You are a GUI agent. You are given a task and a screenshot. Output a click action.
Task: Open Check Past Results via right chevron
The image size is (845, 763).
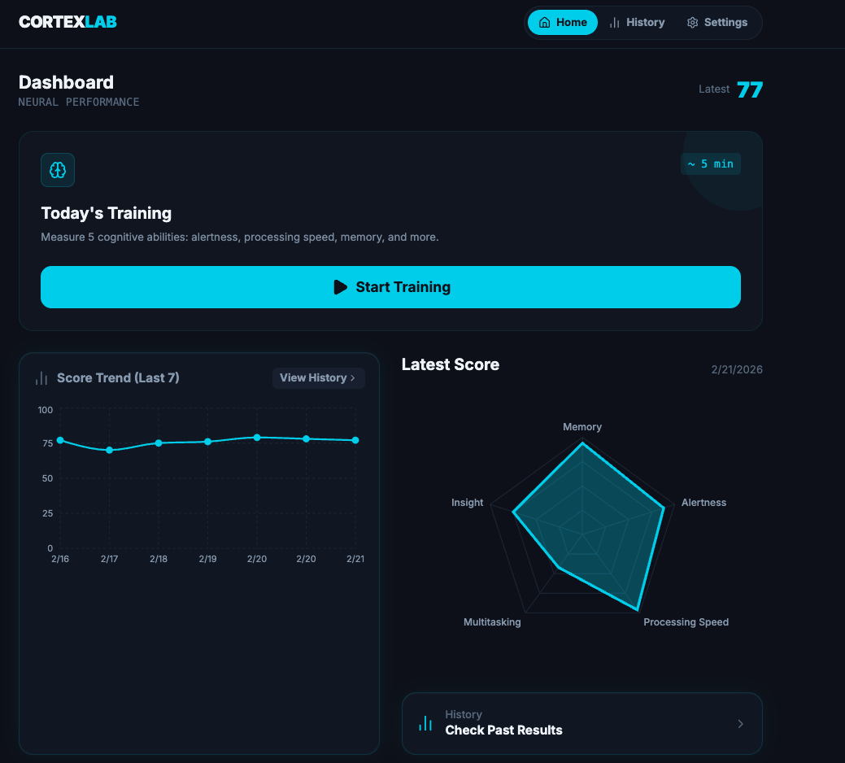tap(740, 723)
